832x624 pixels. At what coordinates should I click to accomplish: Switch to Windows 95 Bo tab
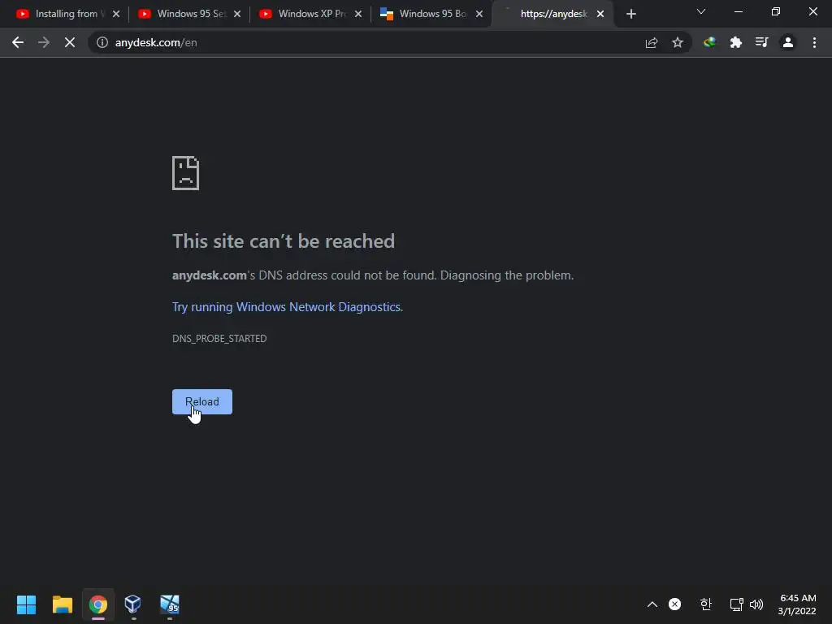433,14
